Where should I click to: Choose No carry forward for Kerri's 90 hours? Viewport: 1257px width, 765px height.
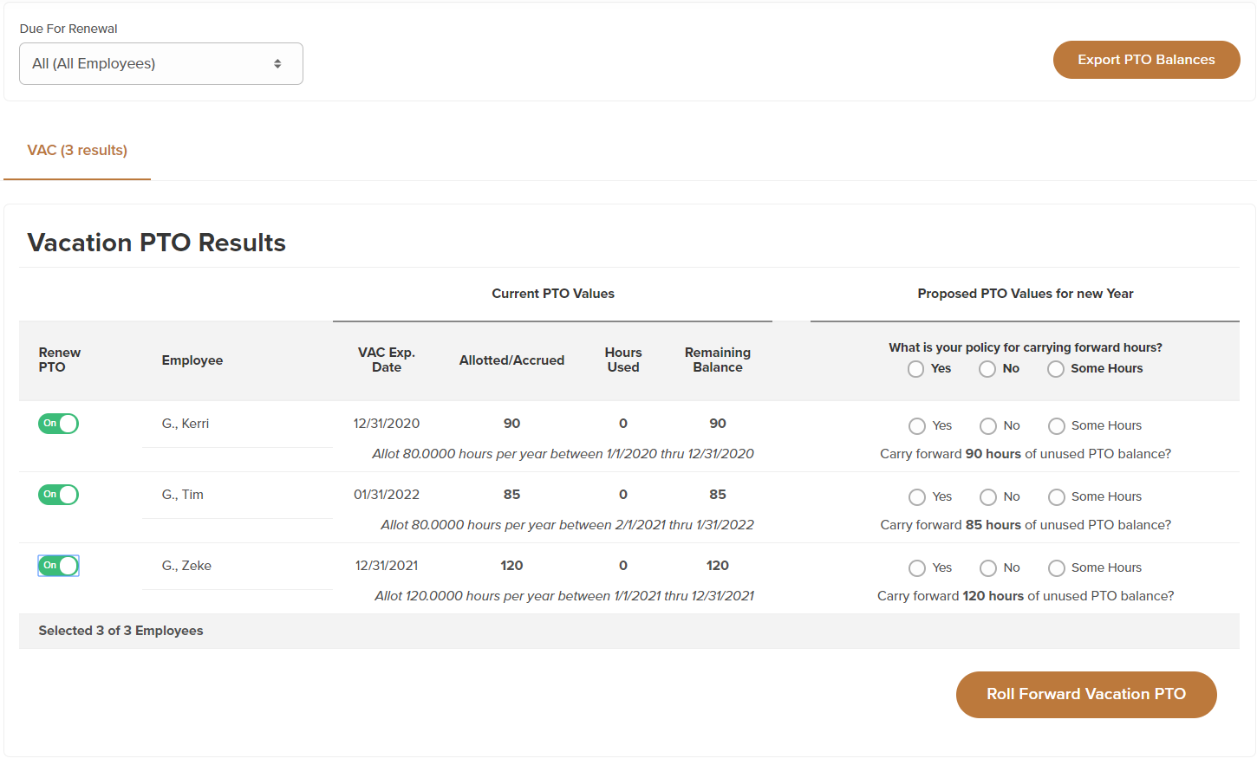tap(987, 426)
